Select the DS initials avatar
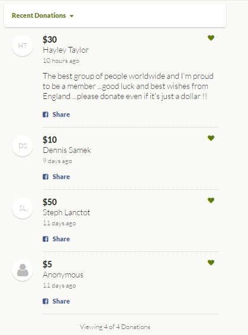The height and width of the screenshot is (335, 248). click(x=22, y=146)
